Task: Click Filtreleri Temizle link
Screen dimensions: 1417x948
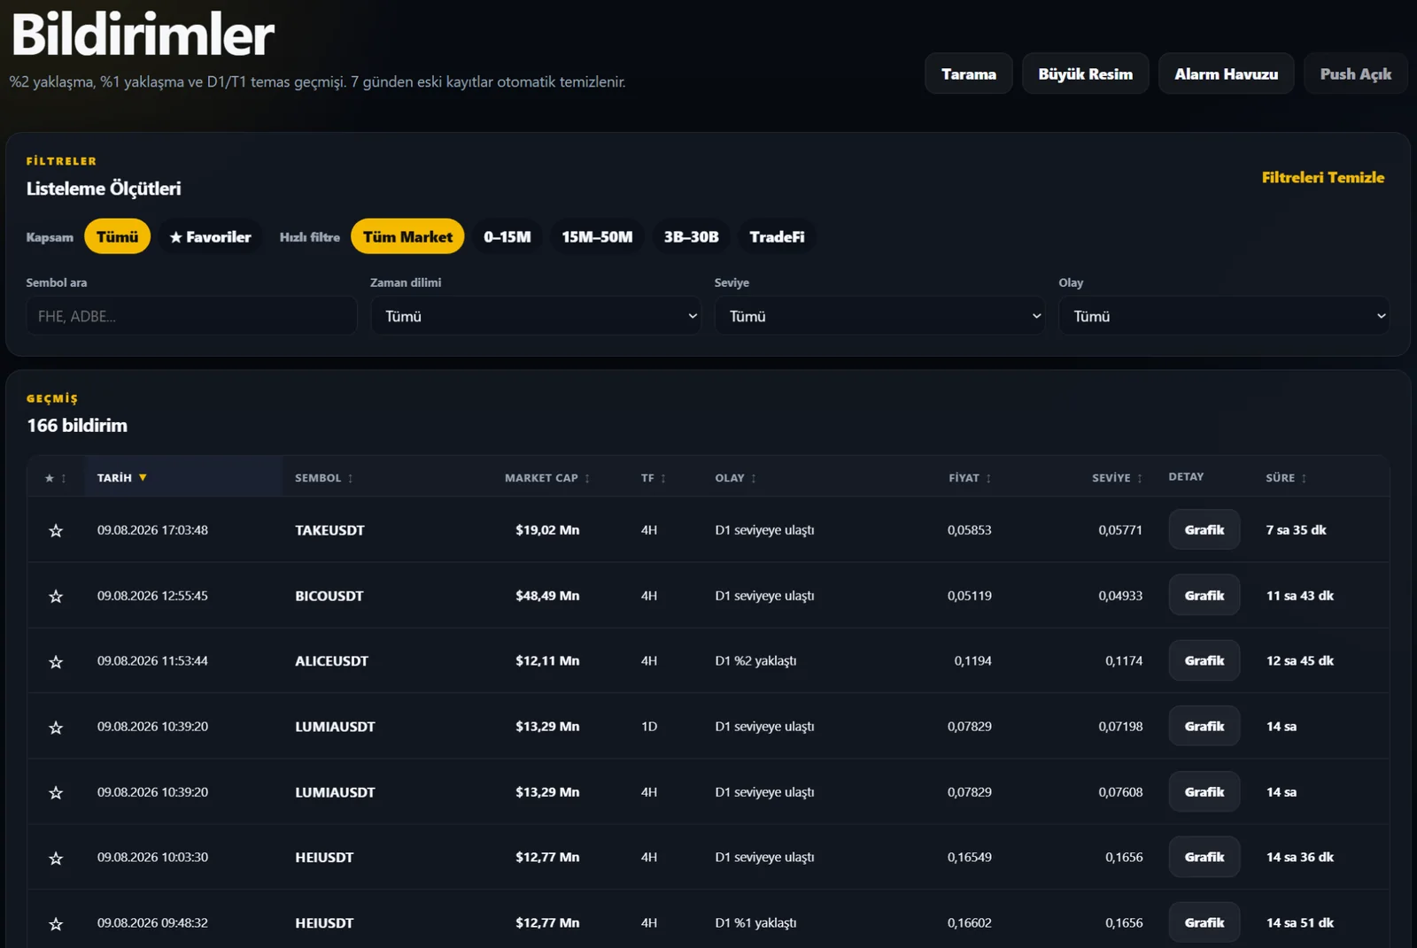Action: coord(1323,177)
